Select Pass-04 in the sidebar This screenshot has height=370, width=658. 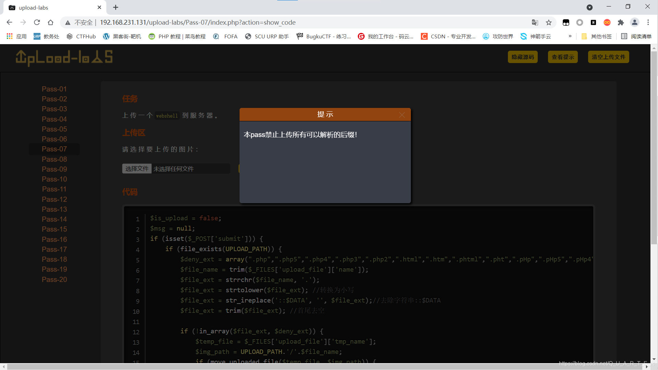(x=54, y=119)
